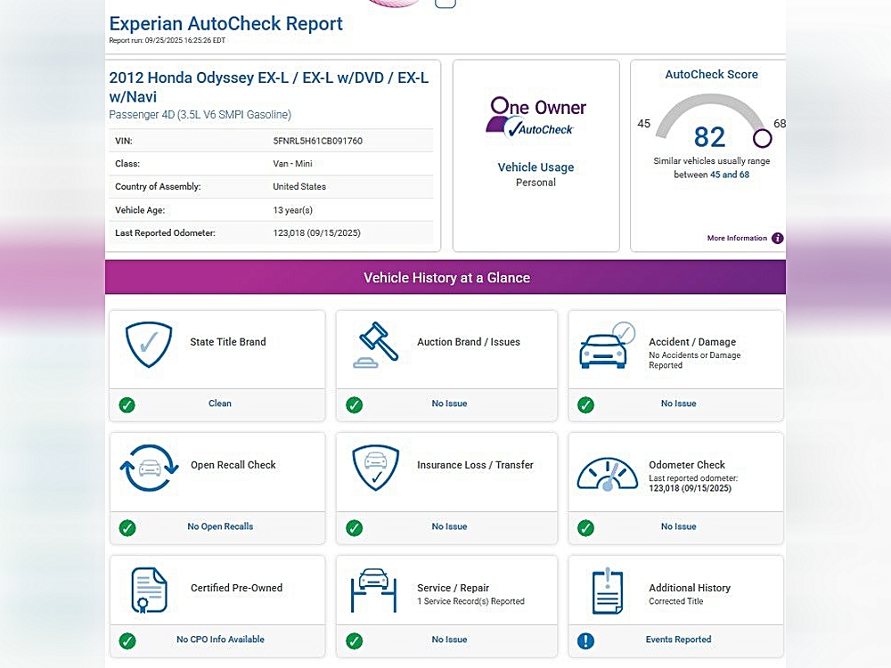Click the Service / Repair car lift icon

[373, 591]
